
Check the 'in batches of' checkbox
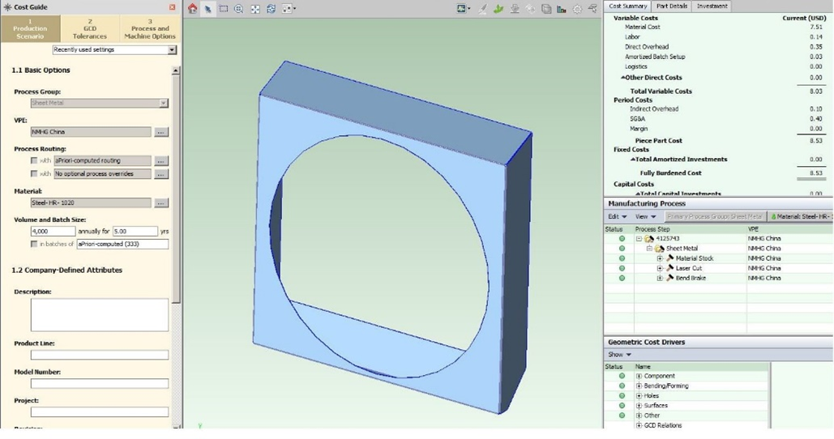[x=33, y=244]
